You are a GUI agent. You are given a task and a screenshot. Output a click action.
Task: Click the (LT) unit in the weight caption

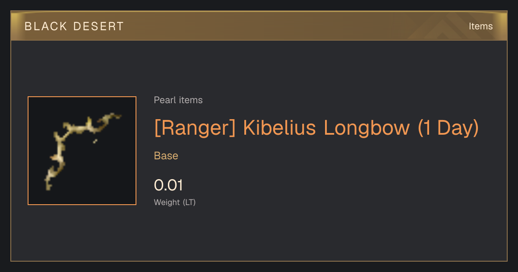point(189,202)
